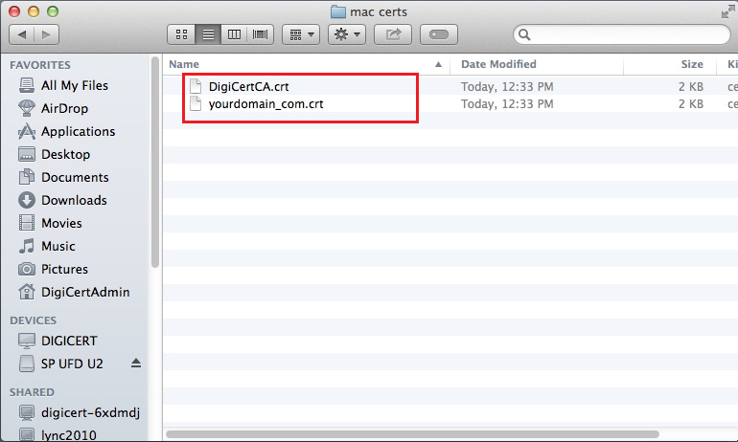Open the Action gear menu
Screen dimensions: 738x442
pyautogui.click(x=345, y=34)
